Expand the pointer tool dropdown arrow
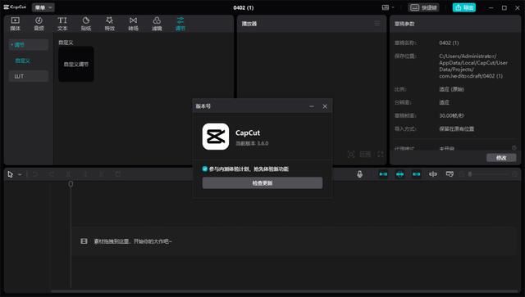Viewport: 525px width, 297px height. (20, 174)
